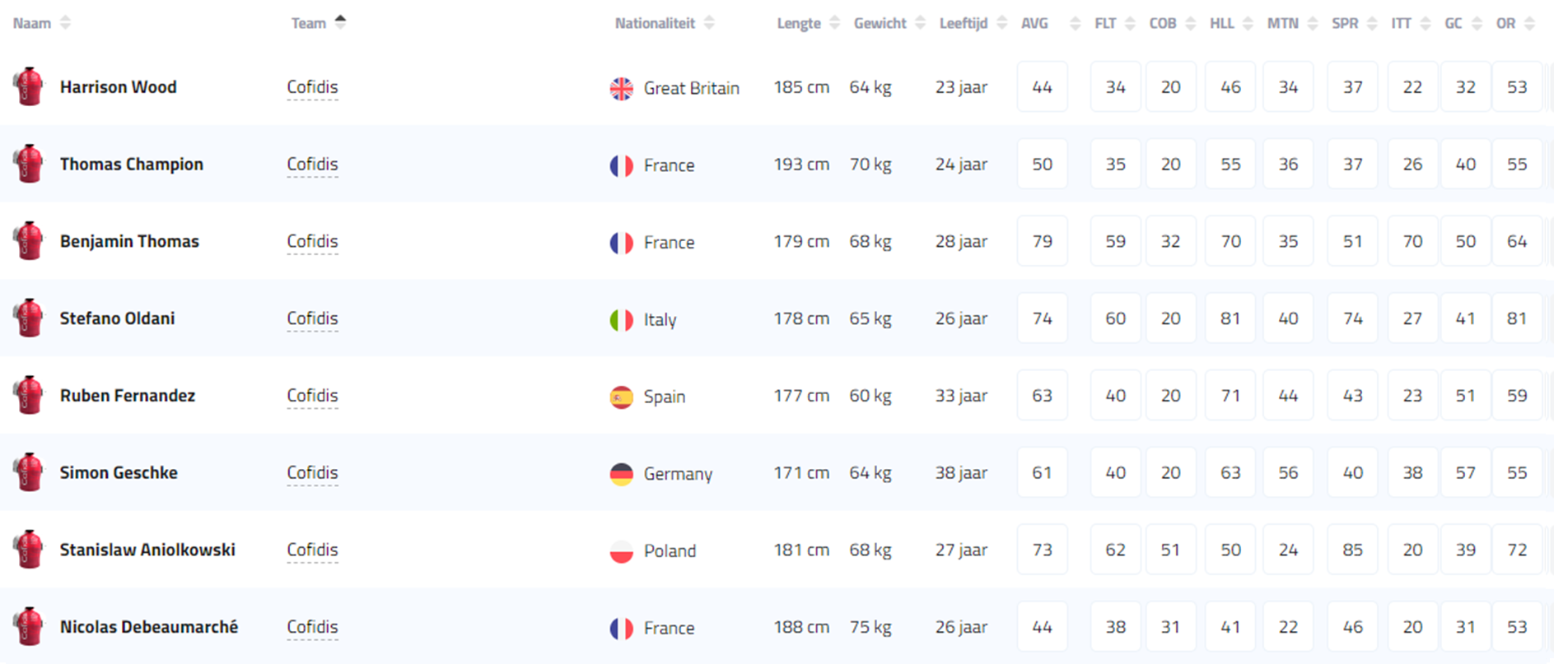The width and height of the screenshot is (1554, 664).
Task: Open Nicolas Debeaumarché's rider profile
Action: pos(148,627)
